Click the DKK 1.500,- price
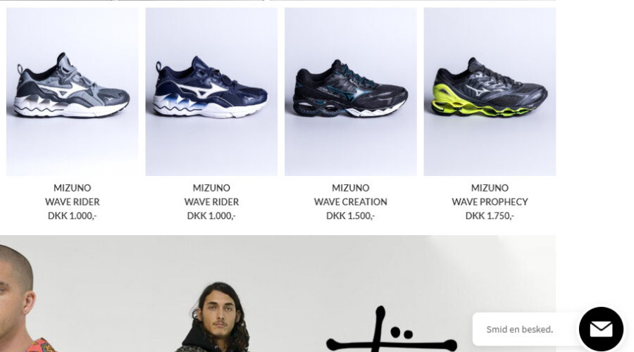This screenshot has height=352, width=634. coord(351,216)
